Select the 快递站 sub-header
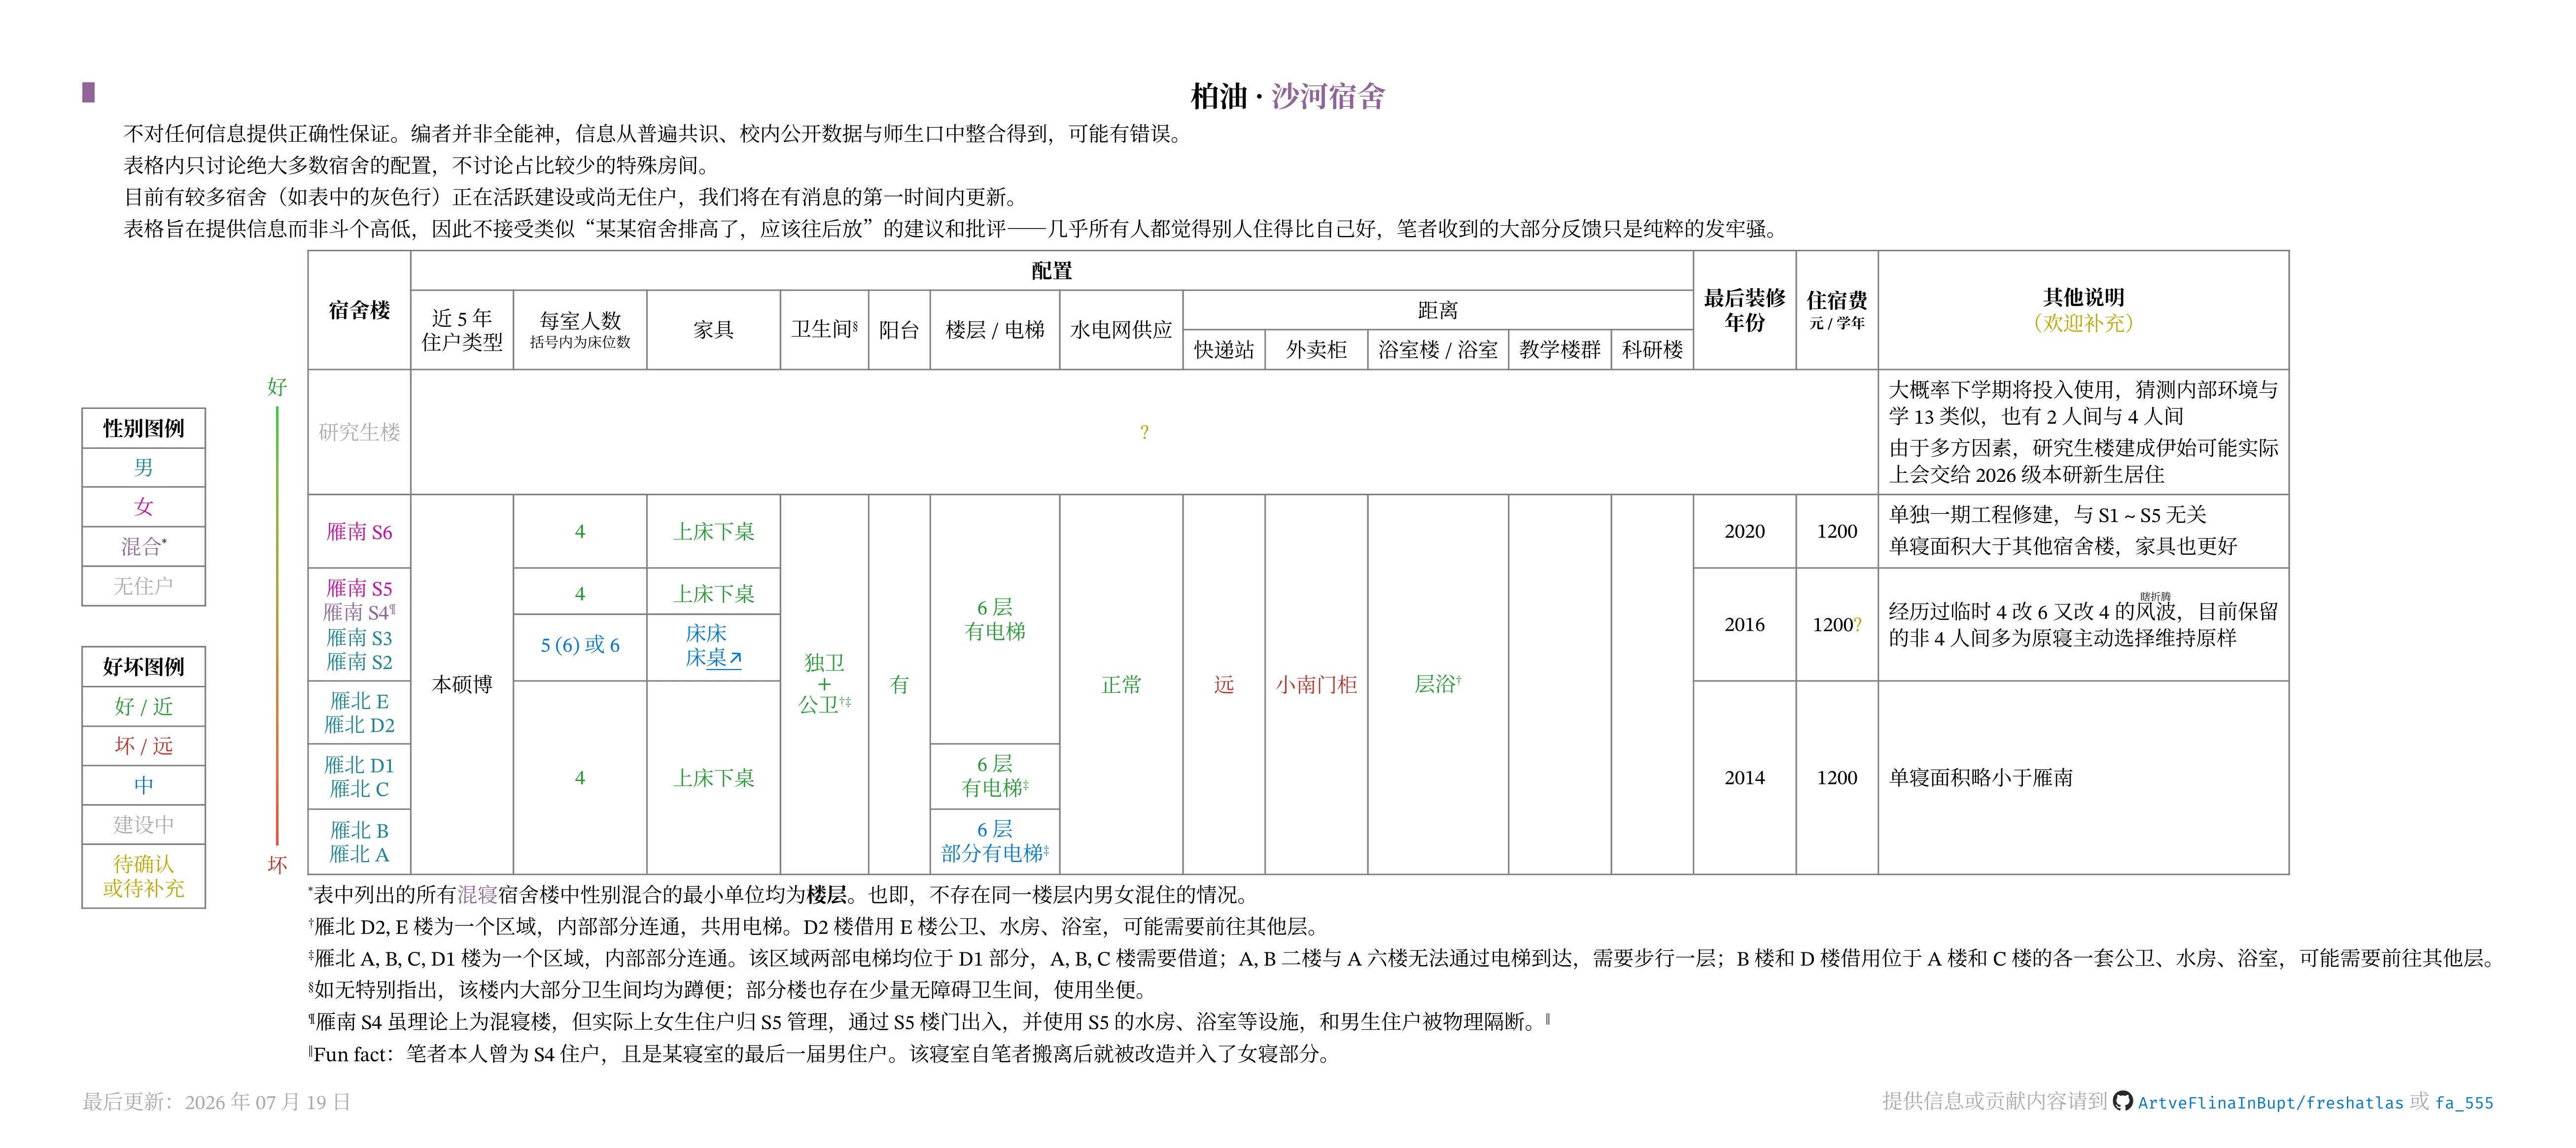Viewport: 2576px width, 1148px height. [x=1224, y=350]
